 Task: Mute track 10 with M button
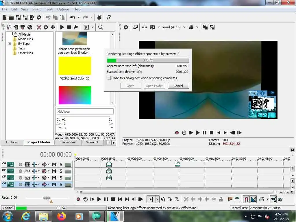tap(54, 164)
